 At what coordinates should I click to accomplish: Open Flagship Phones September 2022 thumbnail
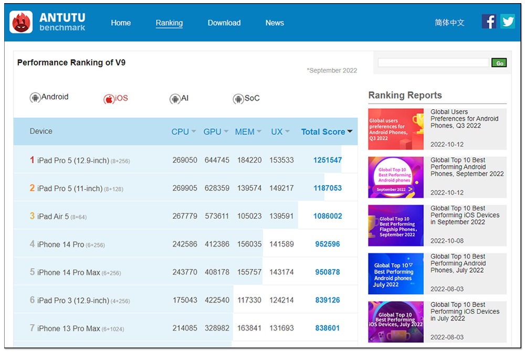396,226
